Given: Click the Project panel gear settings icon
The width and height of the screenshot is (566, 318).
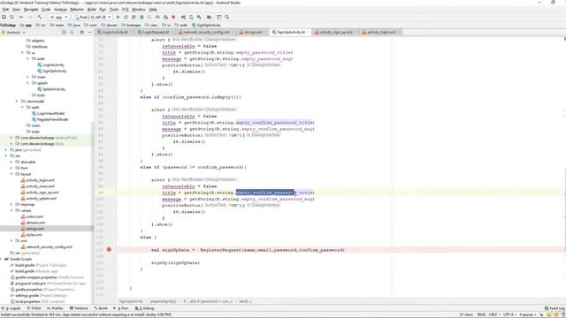Looking at the screenshot, I should (x=81, y=32).
